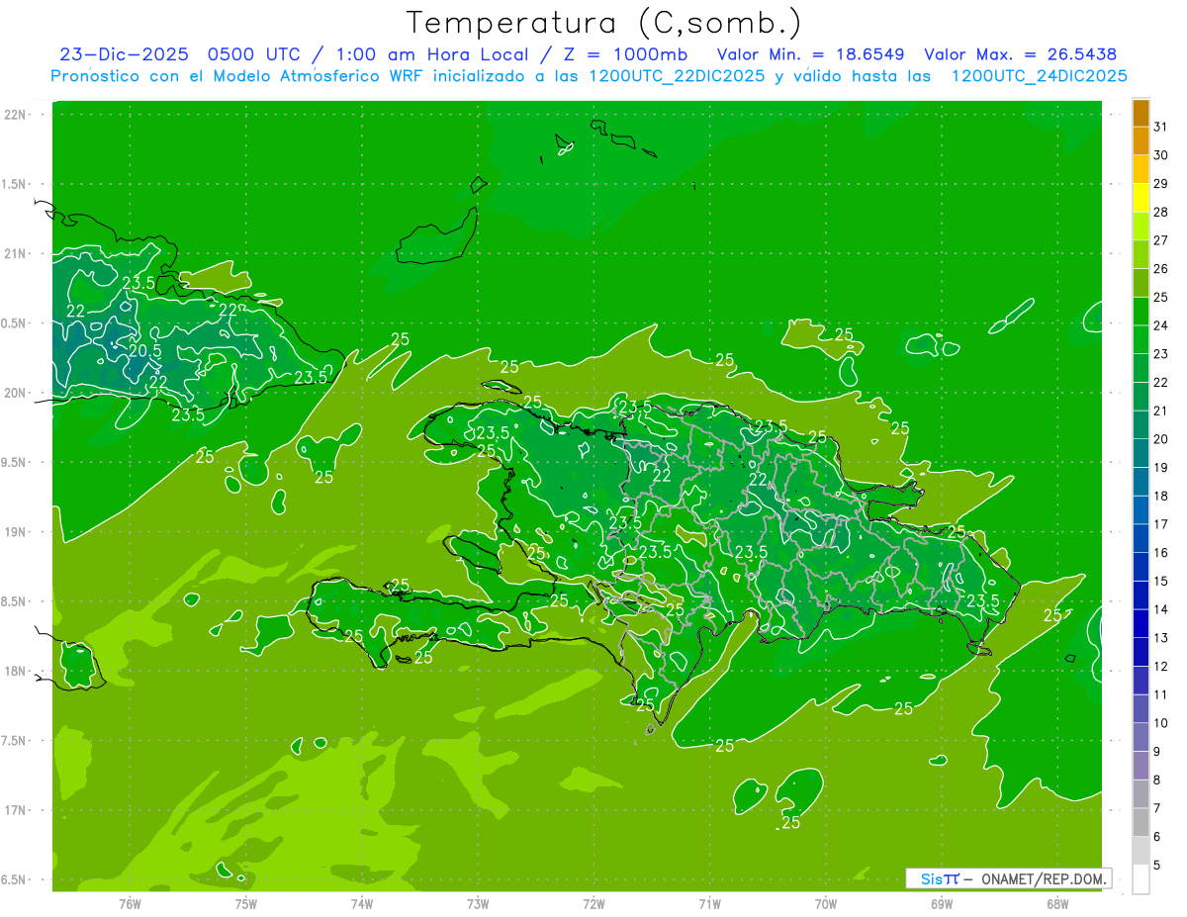This screenshot has height=917, width=1187.
Task: Click the '31' value on the color scale
Action: tap(1160, 127)
